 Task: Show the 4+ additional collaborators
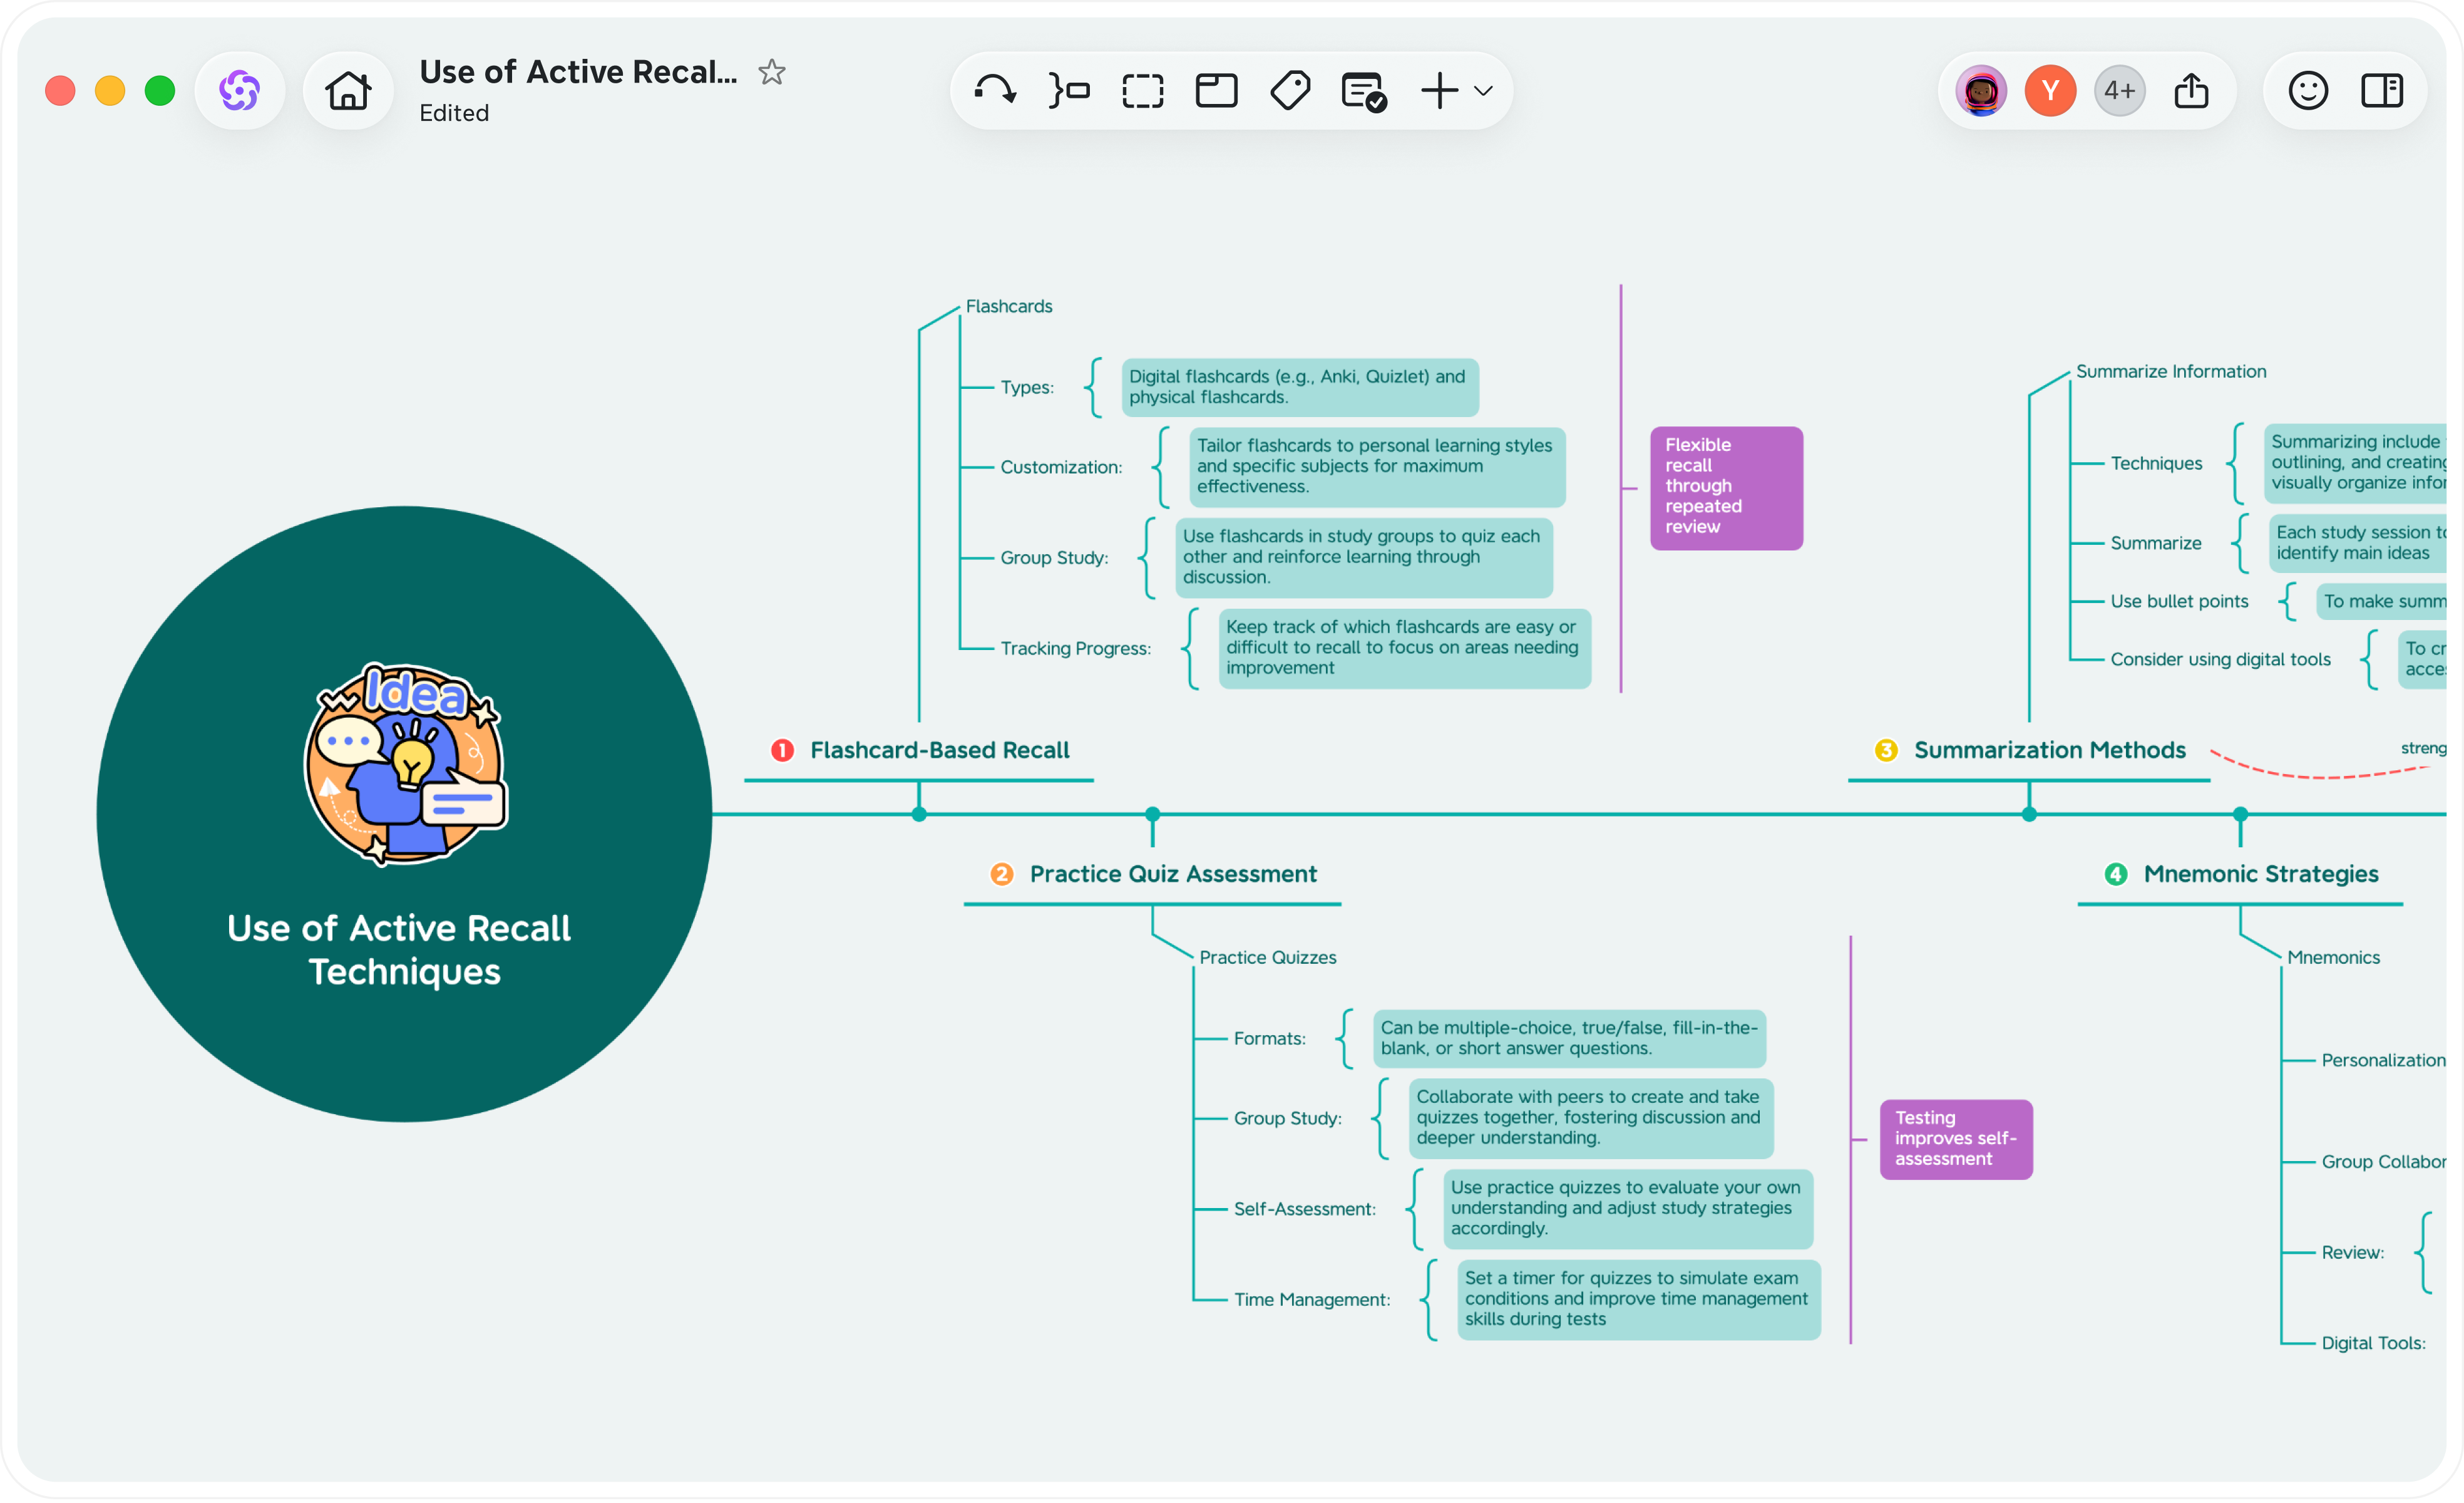[x=2119, y=91]
